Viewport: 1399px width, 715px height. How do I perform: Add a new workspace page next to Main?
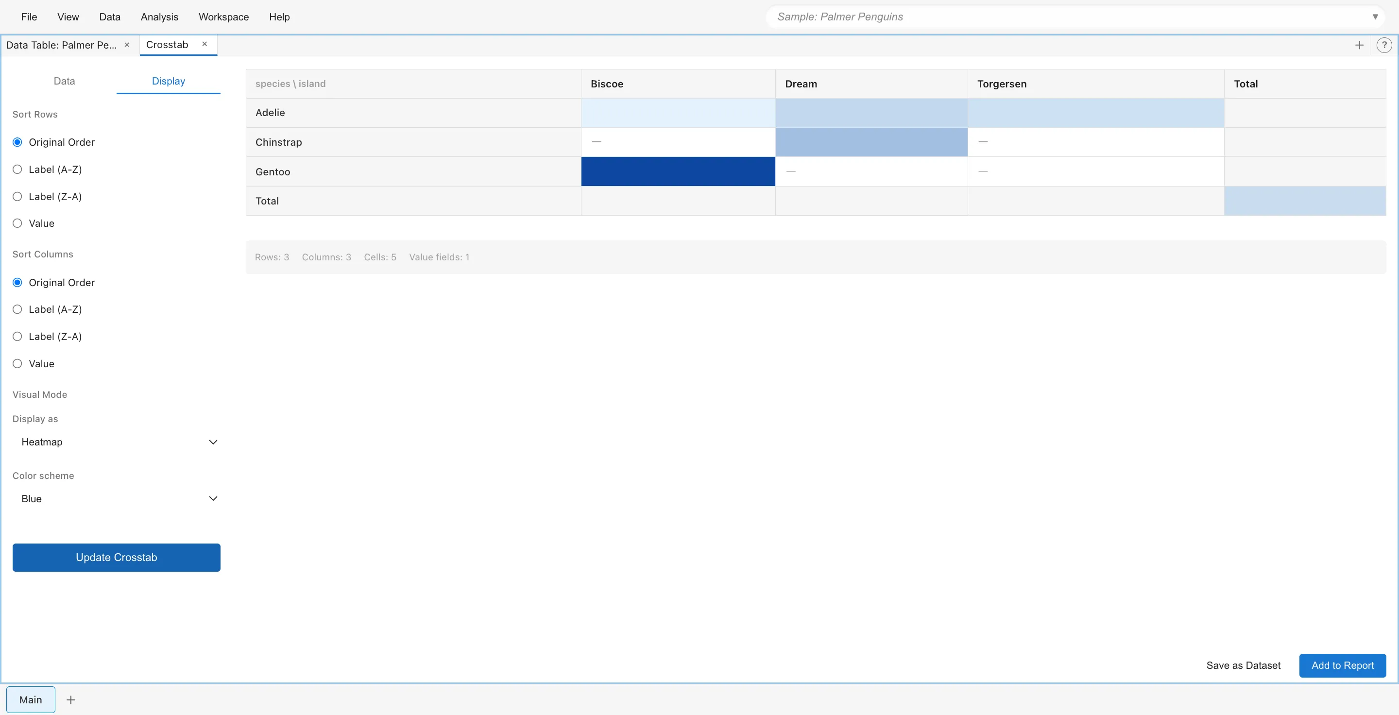70,699
